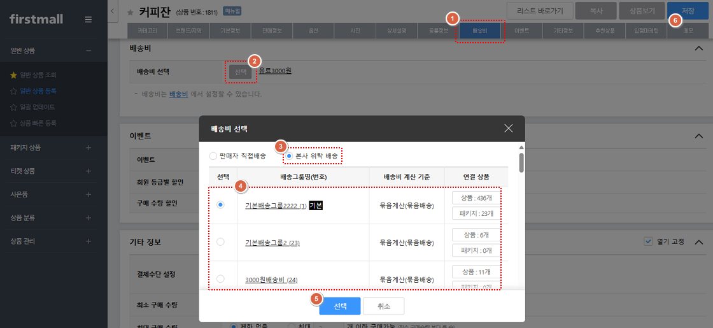Open 일괄 업데이트 in sidebar
713x328 pixels.
38,108
